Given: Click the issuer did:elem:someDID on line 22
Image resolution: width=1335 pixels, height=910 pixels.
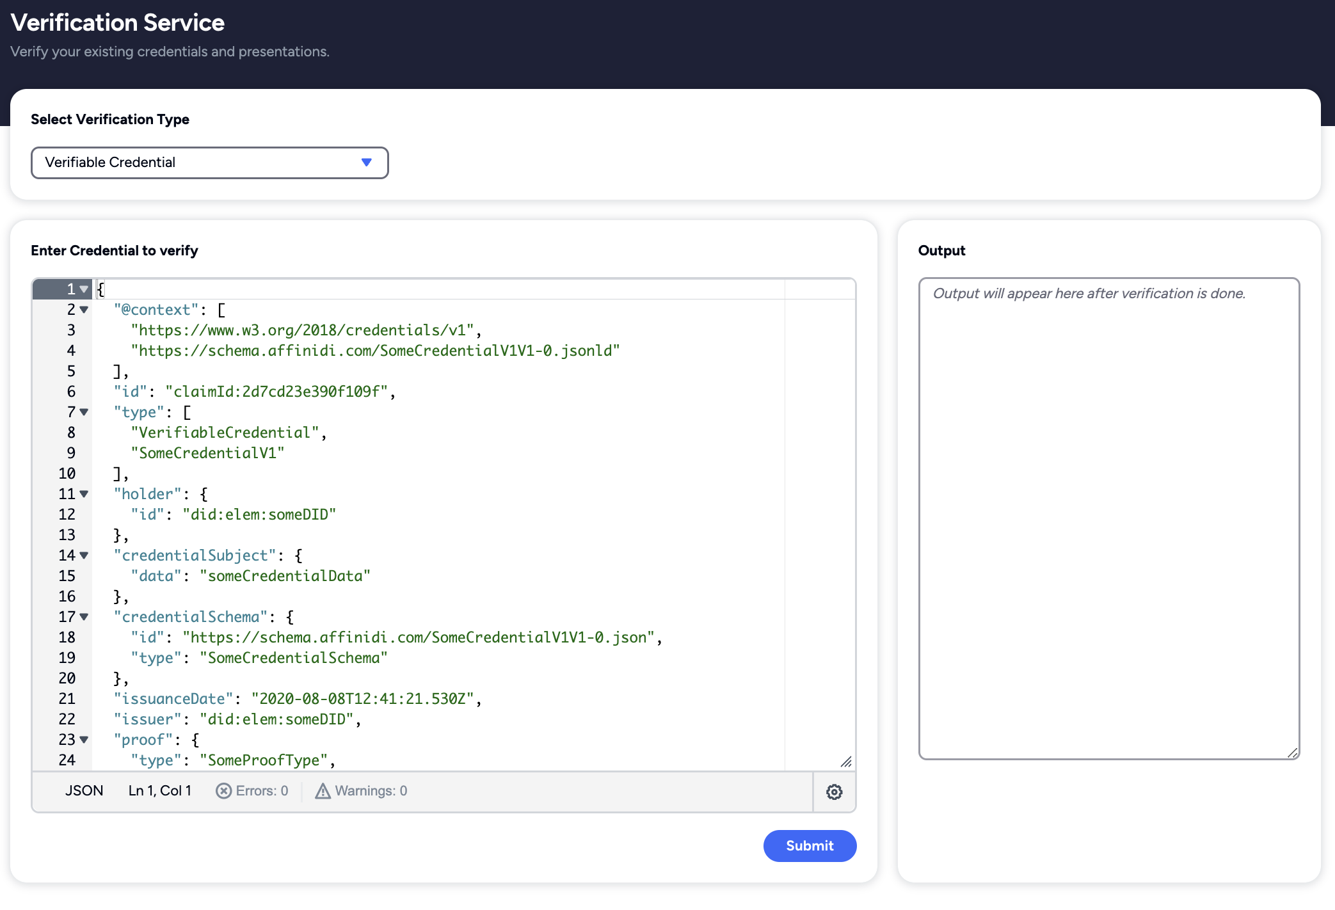Looking at the screenshot, I should (x=276, y=719).
